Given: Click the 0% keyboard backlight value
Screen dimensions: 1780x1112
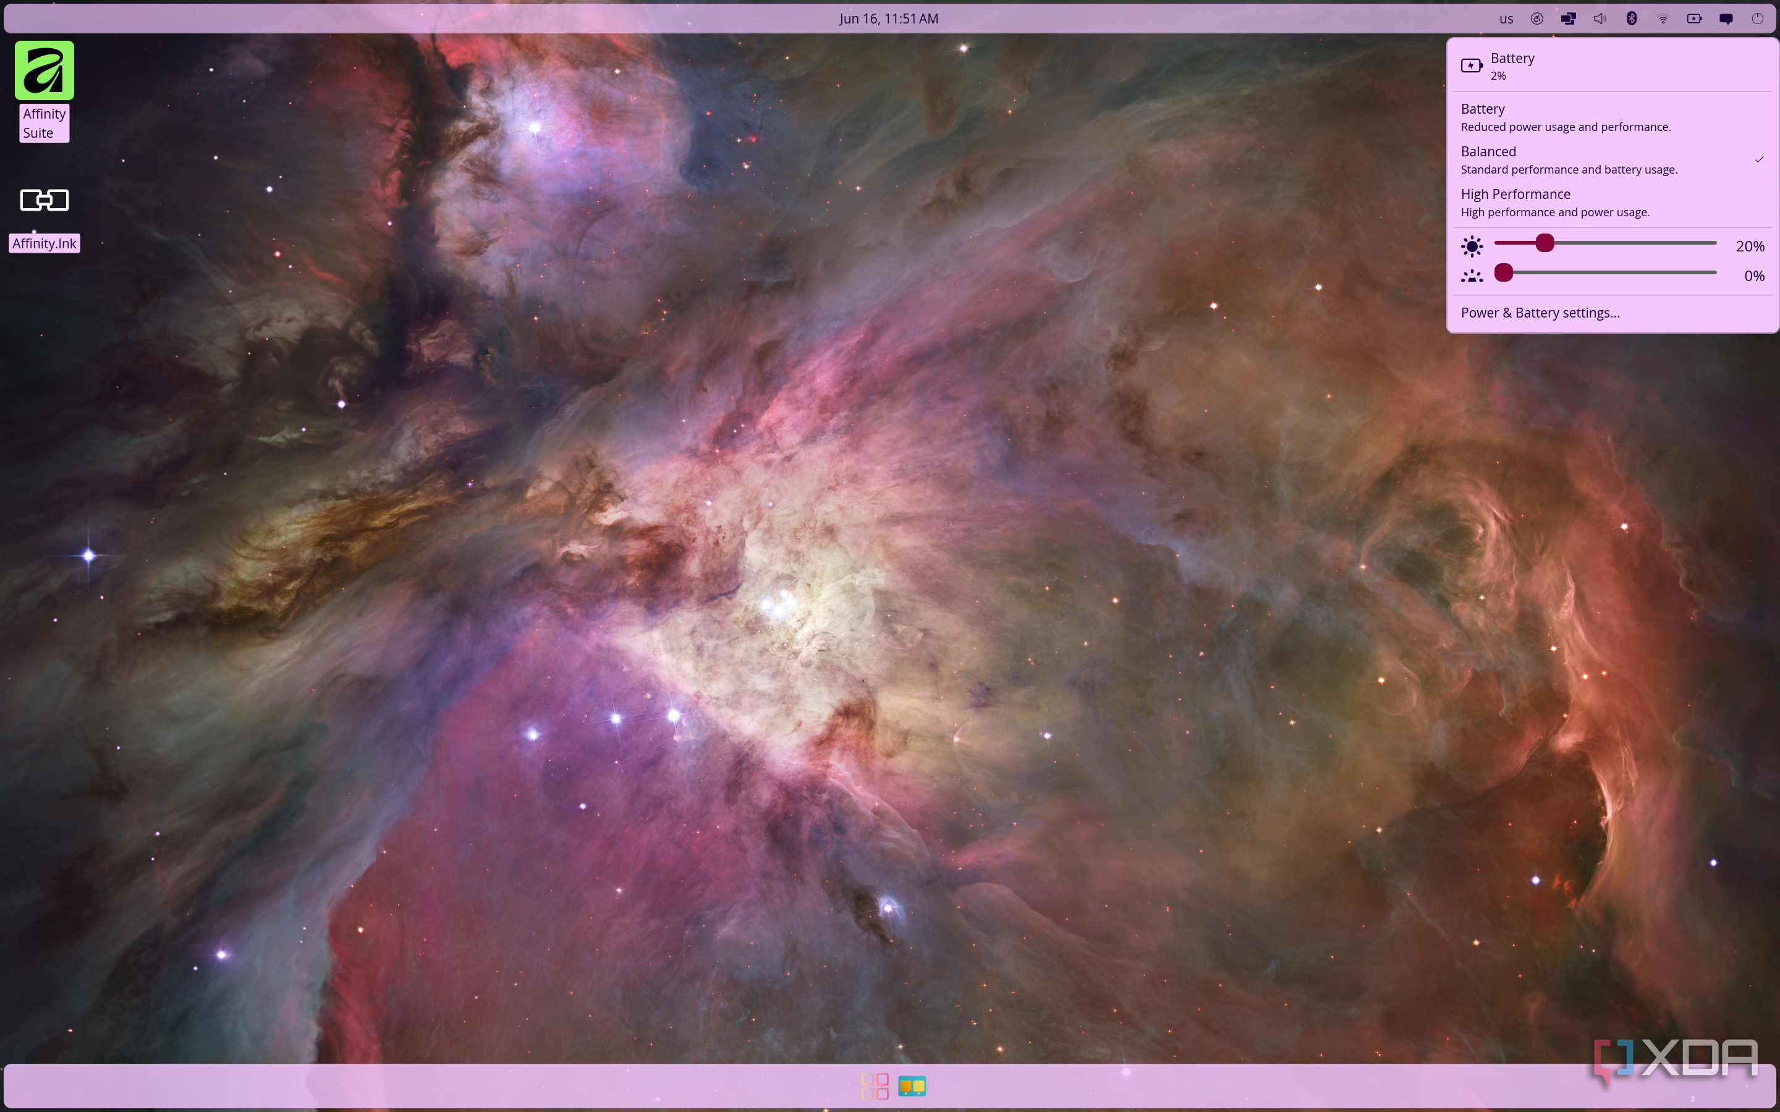Looking at the screenshot, I should (1754, 276).
